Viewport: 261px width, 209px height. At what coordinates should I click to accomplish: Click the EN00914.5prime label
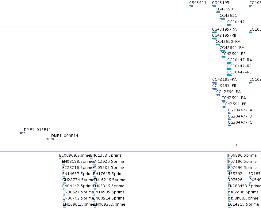109,198
